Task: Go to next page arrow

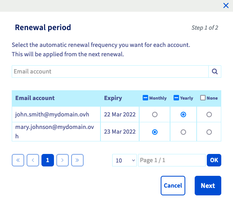Action: pyautogui.click(x=63, y=160)
